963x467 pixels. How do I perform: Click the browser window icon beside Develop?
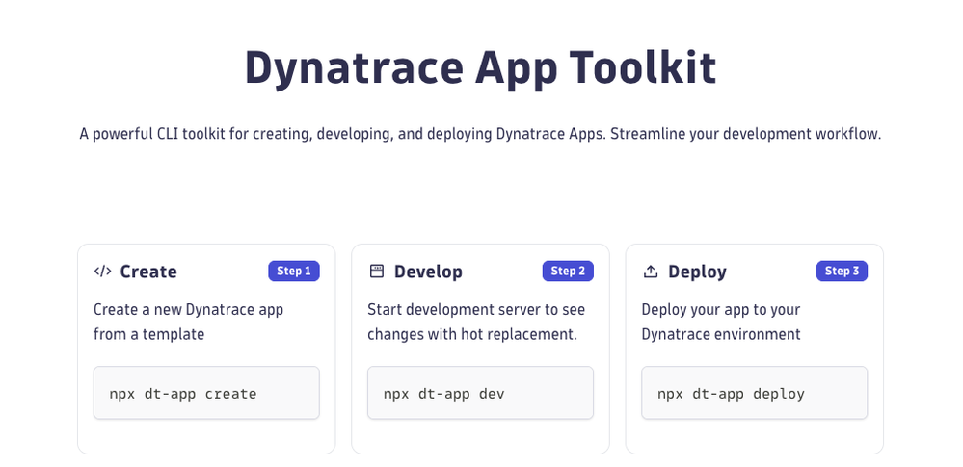[376, 272]
